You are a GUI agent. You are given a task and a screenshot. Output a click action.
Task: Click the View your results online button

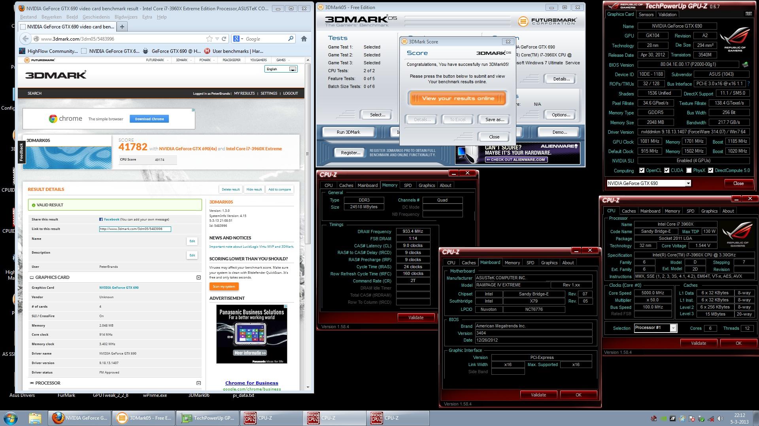coord(458,98)
